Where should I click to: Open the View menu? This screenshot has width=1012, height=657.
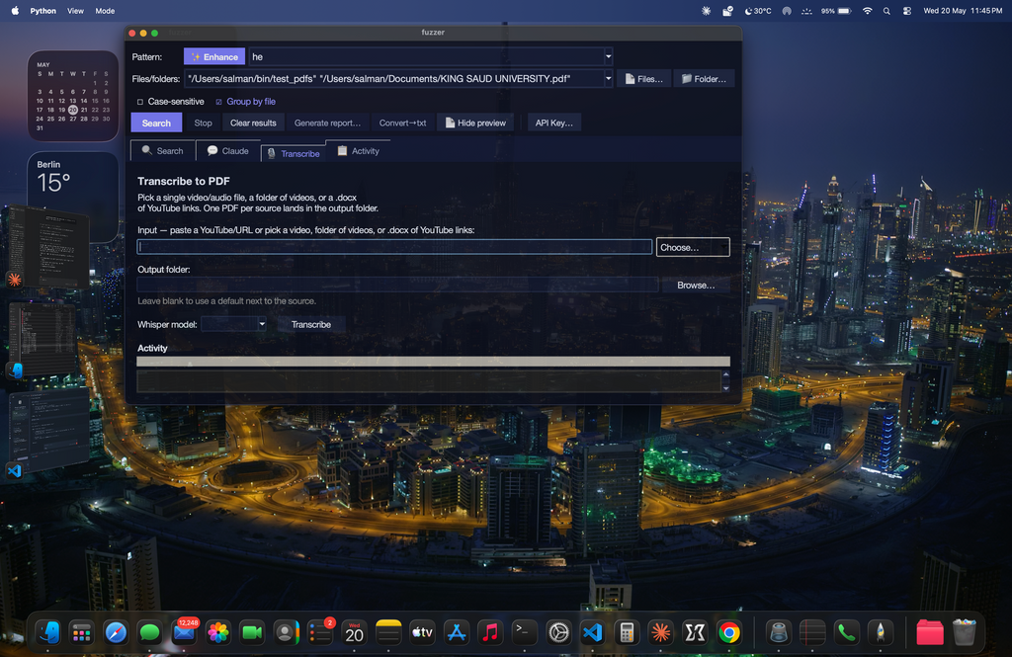pos(75,11)
